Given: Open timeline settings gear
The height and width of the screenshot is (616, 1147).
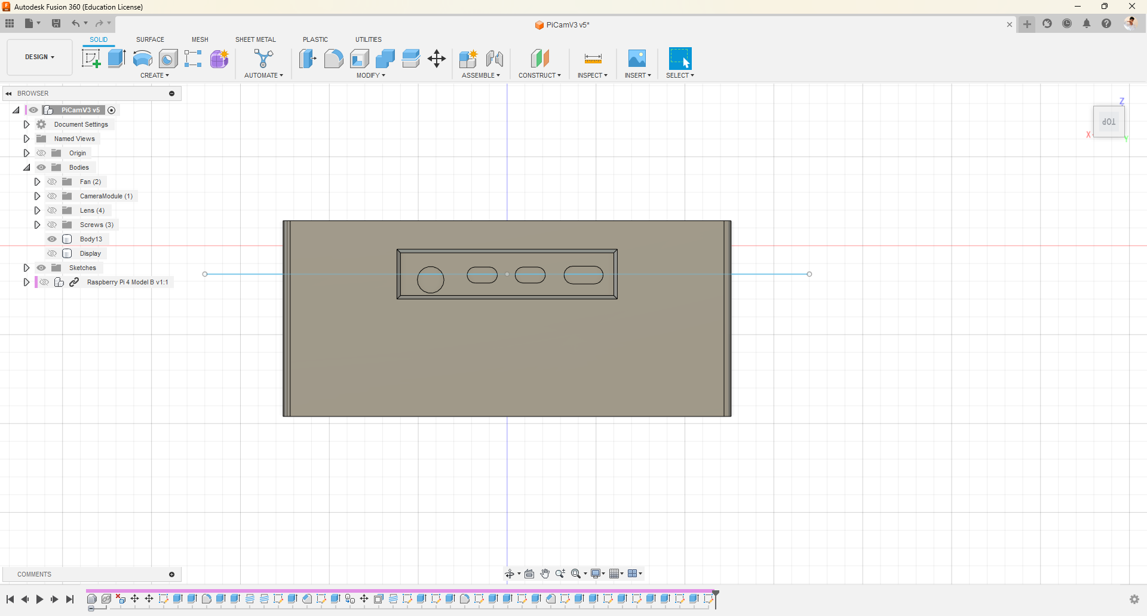Looking at the screenshot, I should pos(1134,599).
